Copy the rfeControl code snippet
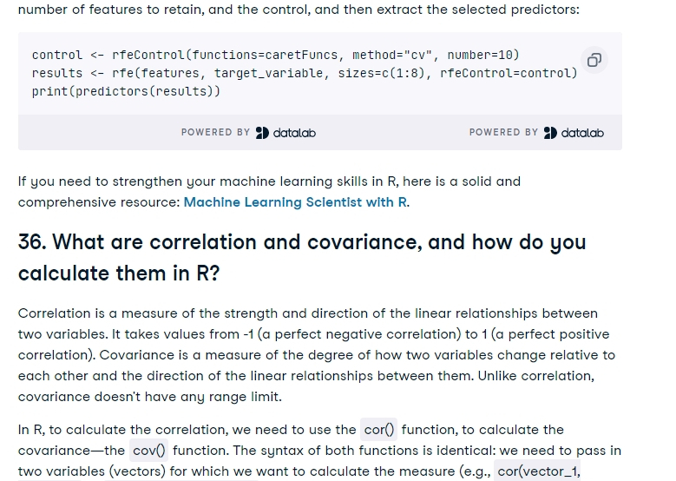The width and height of the screenshot is (676, 481). coord(594,60)
